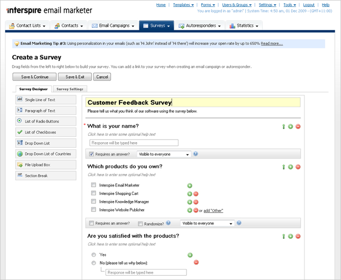The image size is (341, 280).
Task: Pick the Single Line of Text field
Action: click(x=45, y=100)
